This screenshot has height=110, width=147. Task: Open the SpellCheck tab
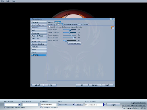84,25
